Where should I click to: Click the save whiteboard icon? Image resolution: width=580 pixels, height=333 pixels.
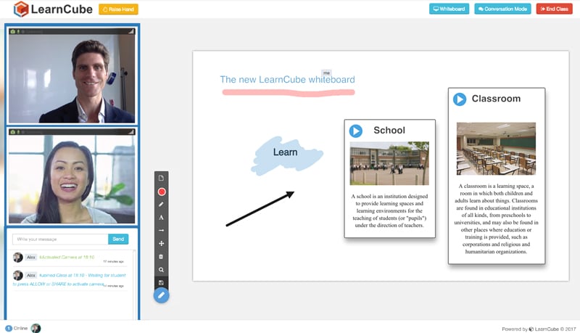point(161,283)
